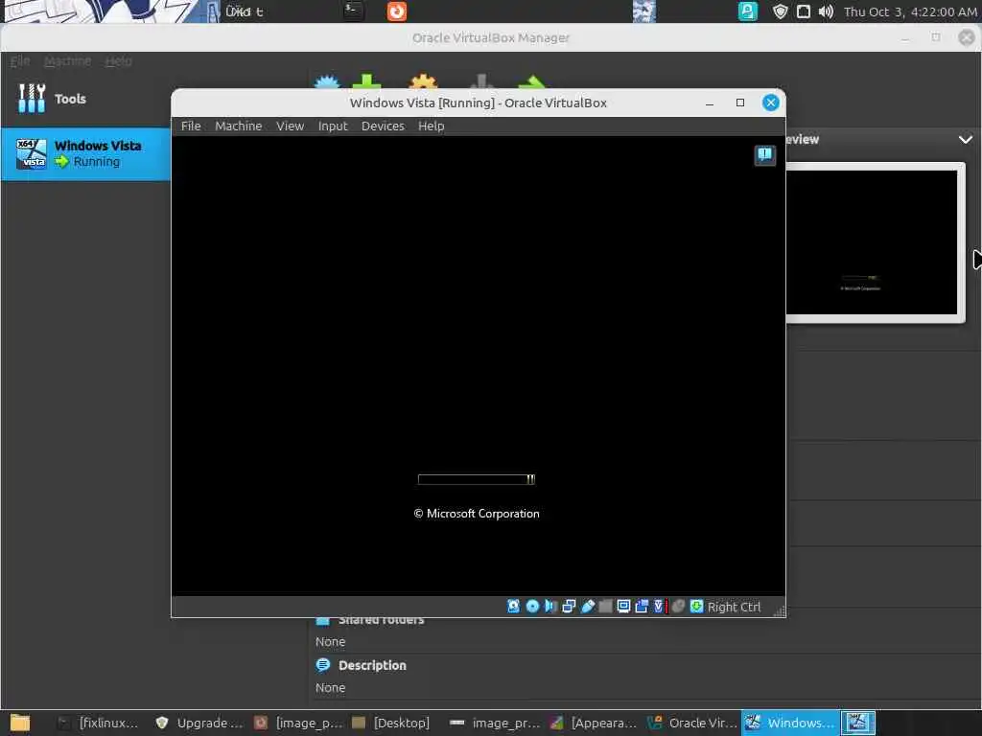982x736 pixels.
Task: Click the Tools icon in VirtualBox Manager
Action: pyautogui.click(x=32, y=99)
